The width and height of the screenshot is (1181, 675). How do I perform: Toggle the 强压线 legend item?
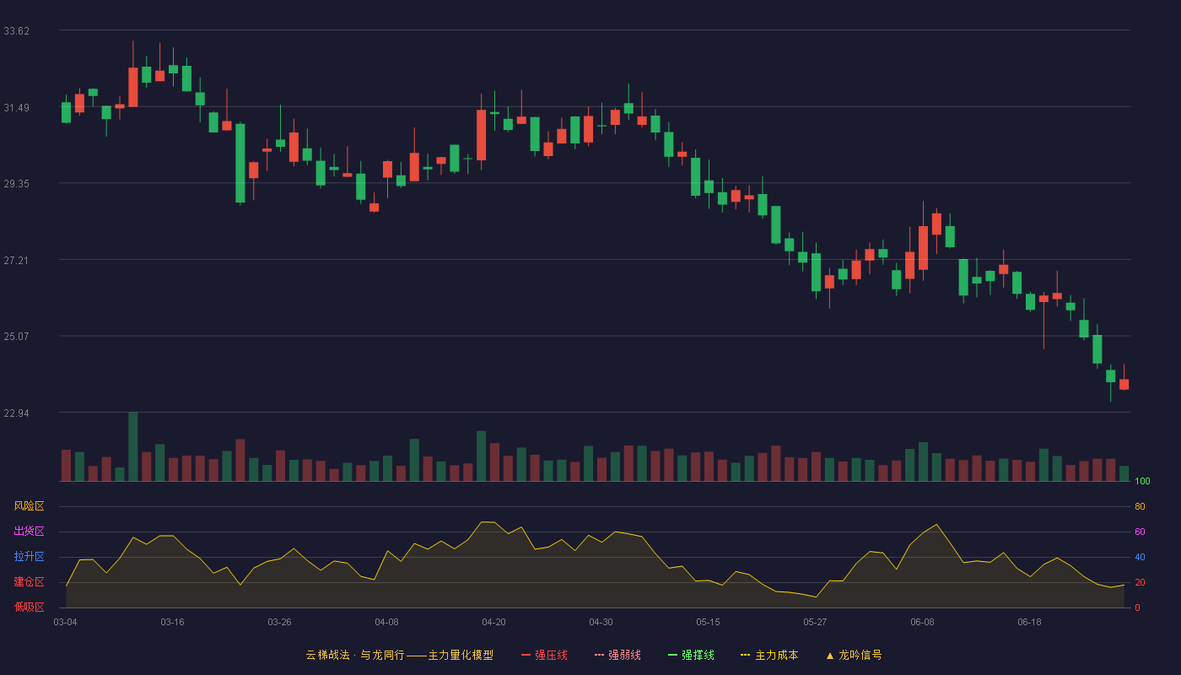pyautogui.click(x=544, y=655)
